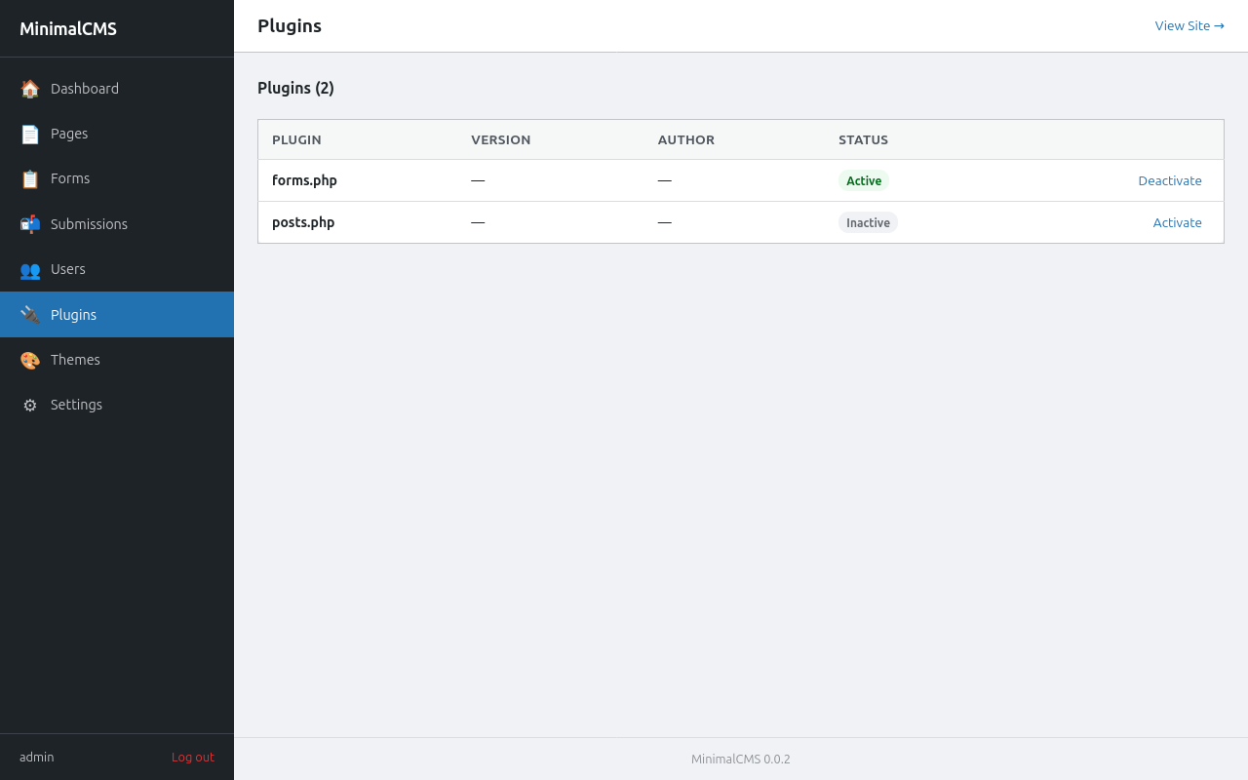Click the Settings gear icon

(30, 406)
